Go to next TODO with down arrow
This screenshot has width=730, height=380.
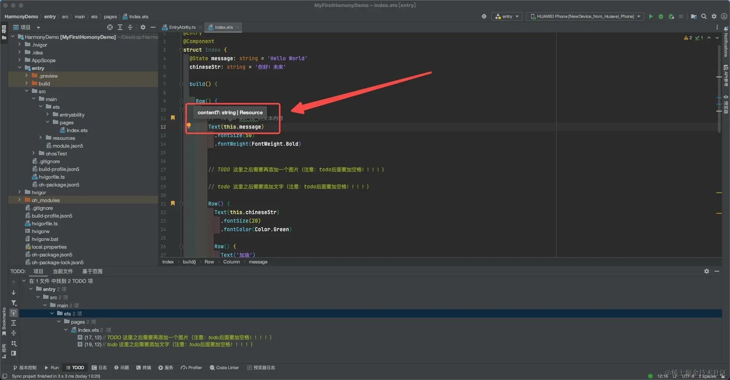14,293
